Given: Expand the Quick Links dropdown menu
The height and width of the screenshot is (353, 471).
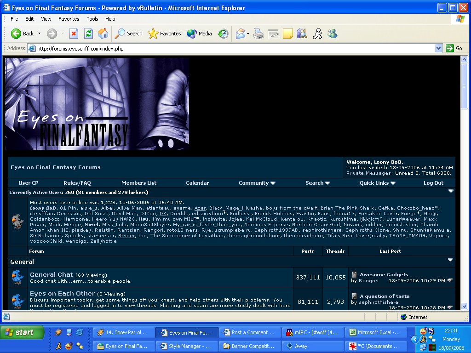Looking at the screenshot, I should [x=378, y=183].
